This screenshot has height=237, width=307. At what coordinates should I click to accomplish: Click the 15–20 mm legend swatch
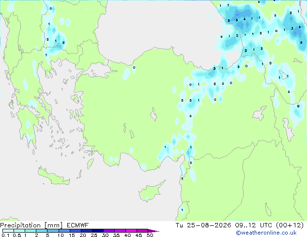click(75, 231)
